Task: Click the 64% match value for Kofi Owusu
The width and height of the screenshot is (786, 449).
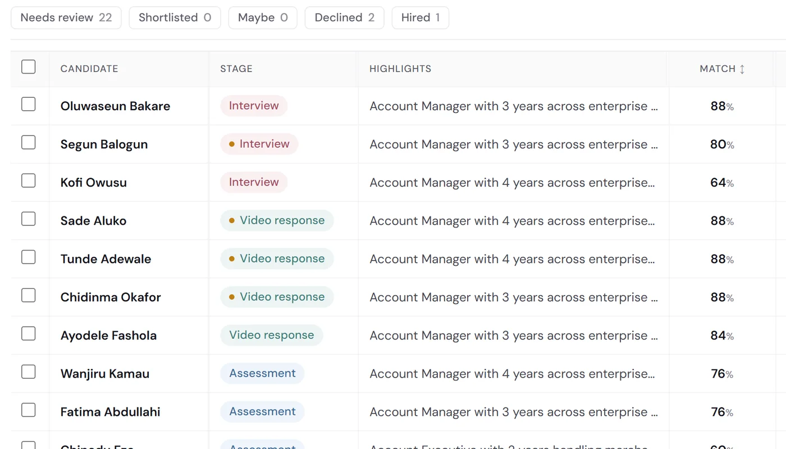Action: point(722,183)
